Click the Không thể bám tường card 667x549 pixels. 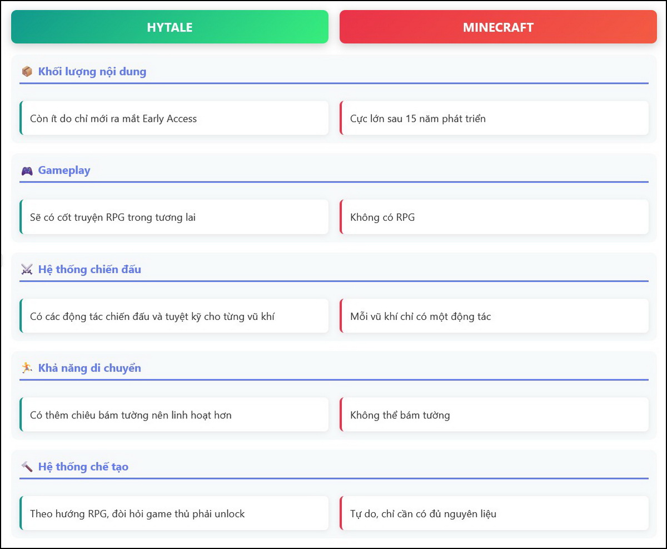[494, 415]
